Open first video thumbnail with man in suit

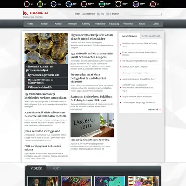pyautogui.click(x=43, y=181)
